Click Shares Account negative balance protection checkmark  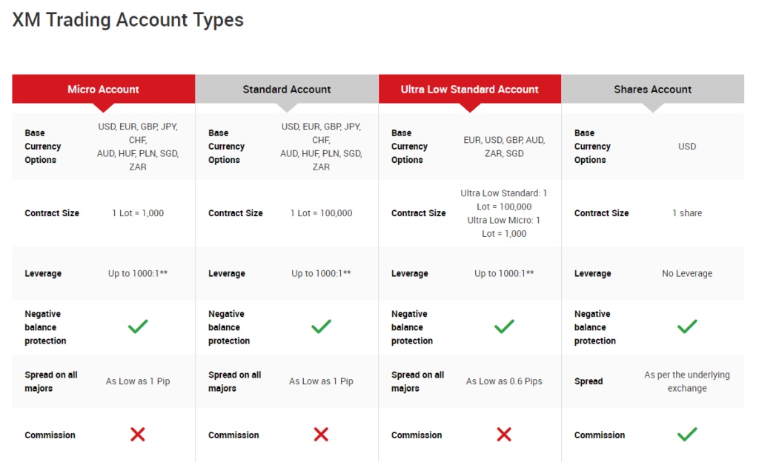point(687,327)
